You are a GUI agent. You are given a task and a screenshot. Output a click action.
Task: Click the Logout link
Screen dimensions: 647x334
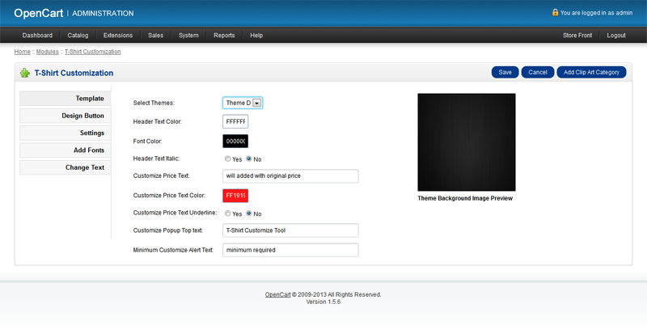[x=616, y=36]
